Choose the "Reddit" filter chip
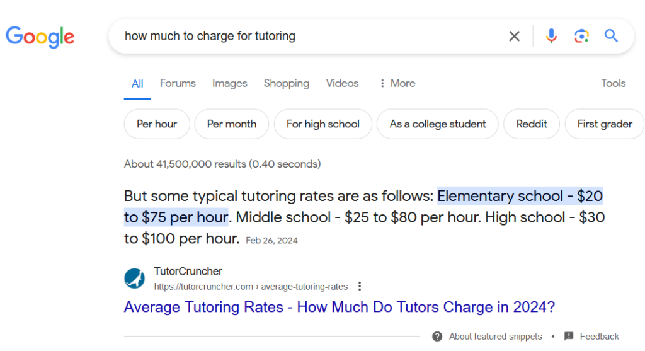This screenshot has height=351, width=645. click(532, 124)
